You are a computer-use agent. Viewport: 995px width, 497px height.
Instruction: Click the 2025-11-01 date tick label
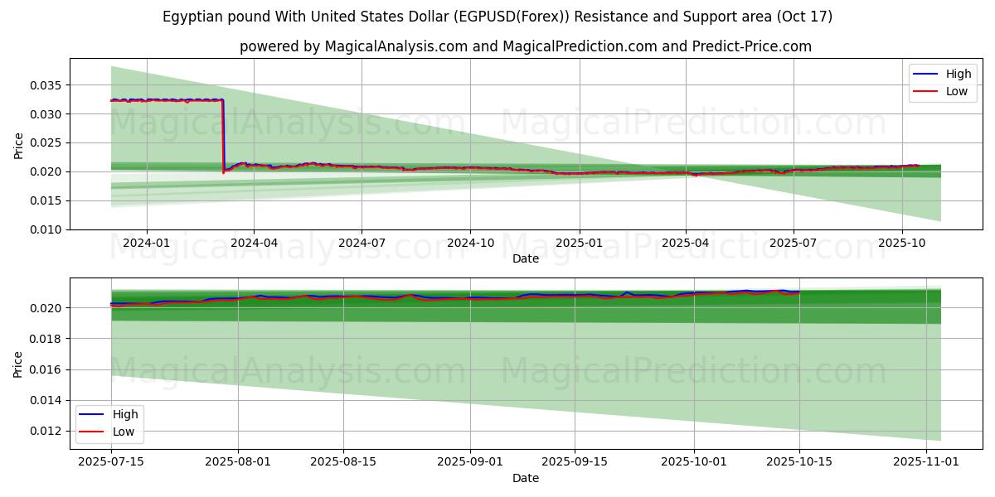[x=928, y=462]
